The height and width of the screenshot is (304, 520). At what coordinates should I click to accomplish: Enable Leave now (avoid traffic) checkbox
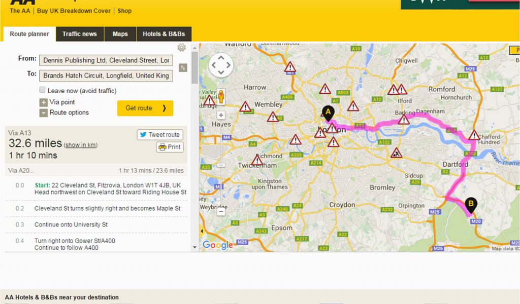click(x=42, y=90)
